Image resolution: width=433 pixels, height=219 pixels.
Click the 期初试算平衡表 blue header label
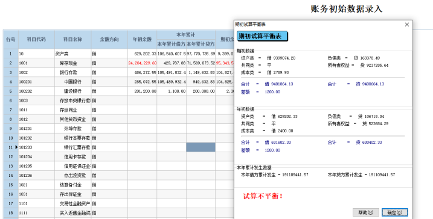click(262, 36)
